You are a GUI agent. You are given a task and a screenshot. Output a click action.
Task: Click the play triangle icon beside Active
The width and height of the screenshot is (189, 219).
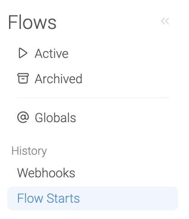point(23,53)
